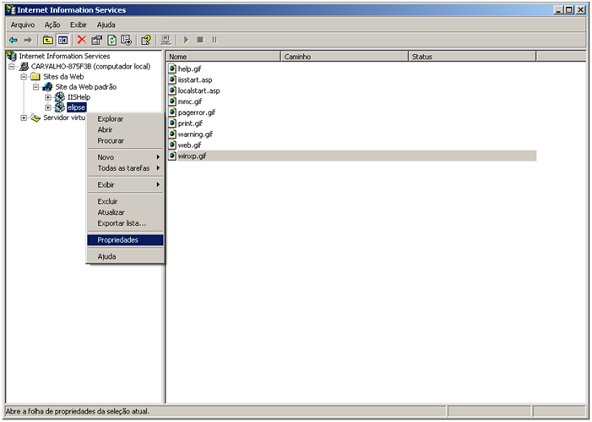Select Propriedades from the context menu
Viewport: 592px width, 422px height.
coord(117,240)
